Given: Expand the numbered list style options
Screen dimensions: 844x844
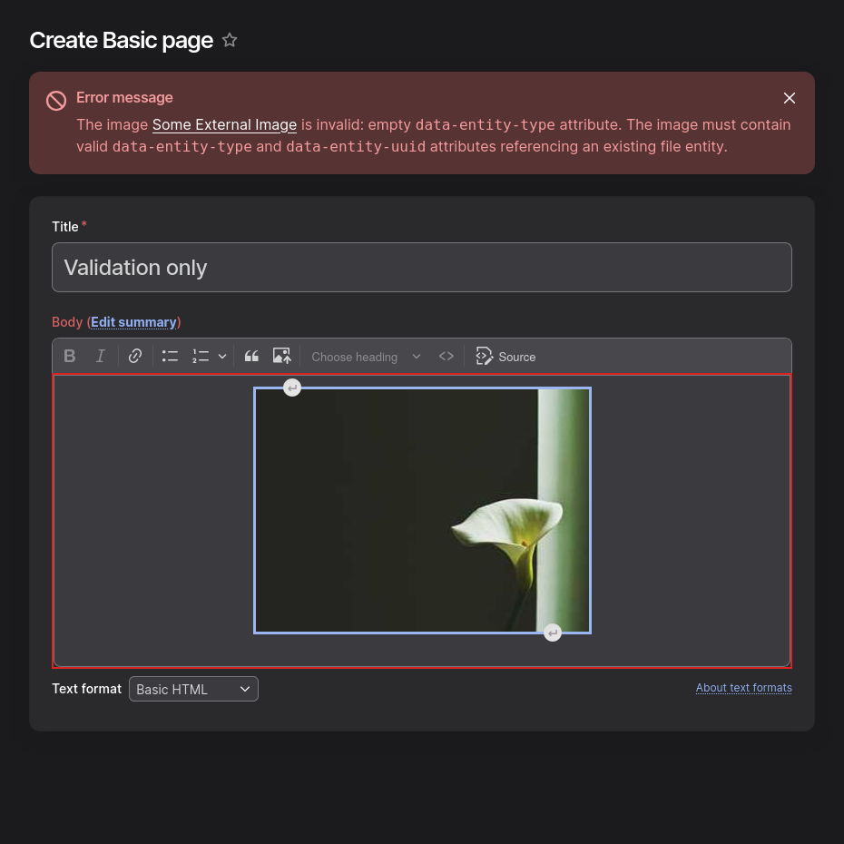Looking at the screenshot, I should [221, 356].
